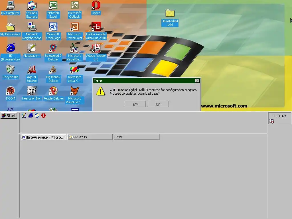Select the Opera desktop shortcut
Image resolution: width=292 pixels, height=219 pixels.
[96, 8]
